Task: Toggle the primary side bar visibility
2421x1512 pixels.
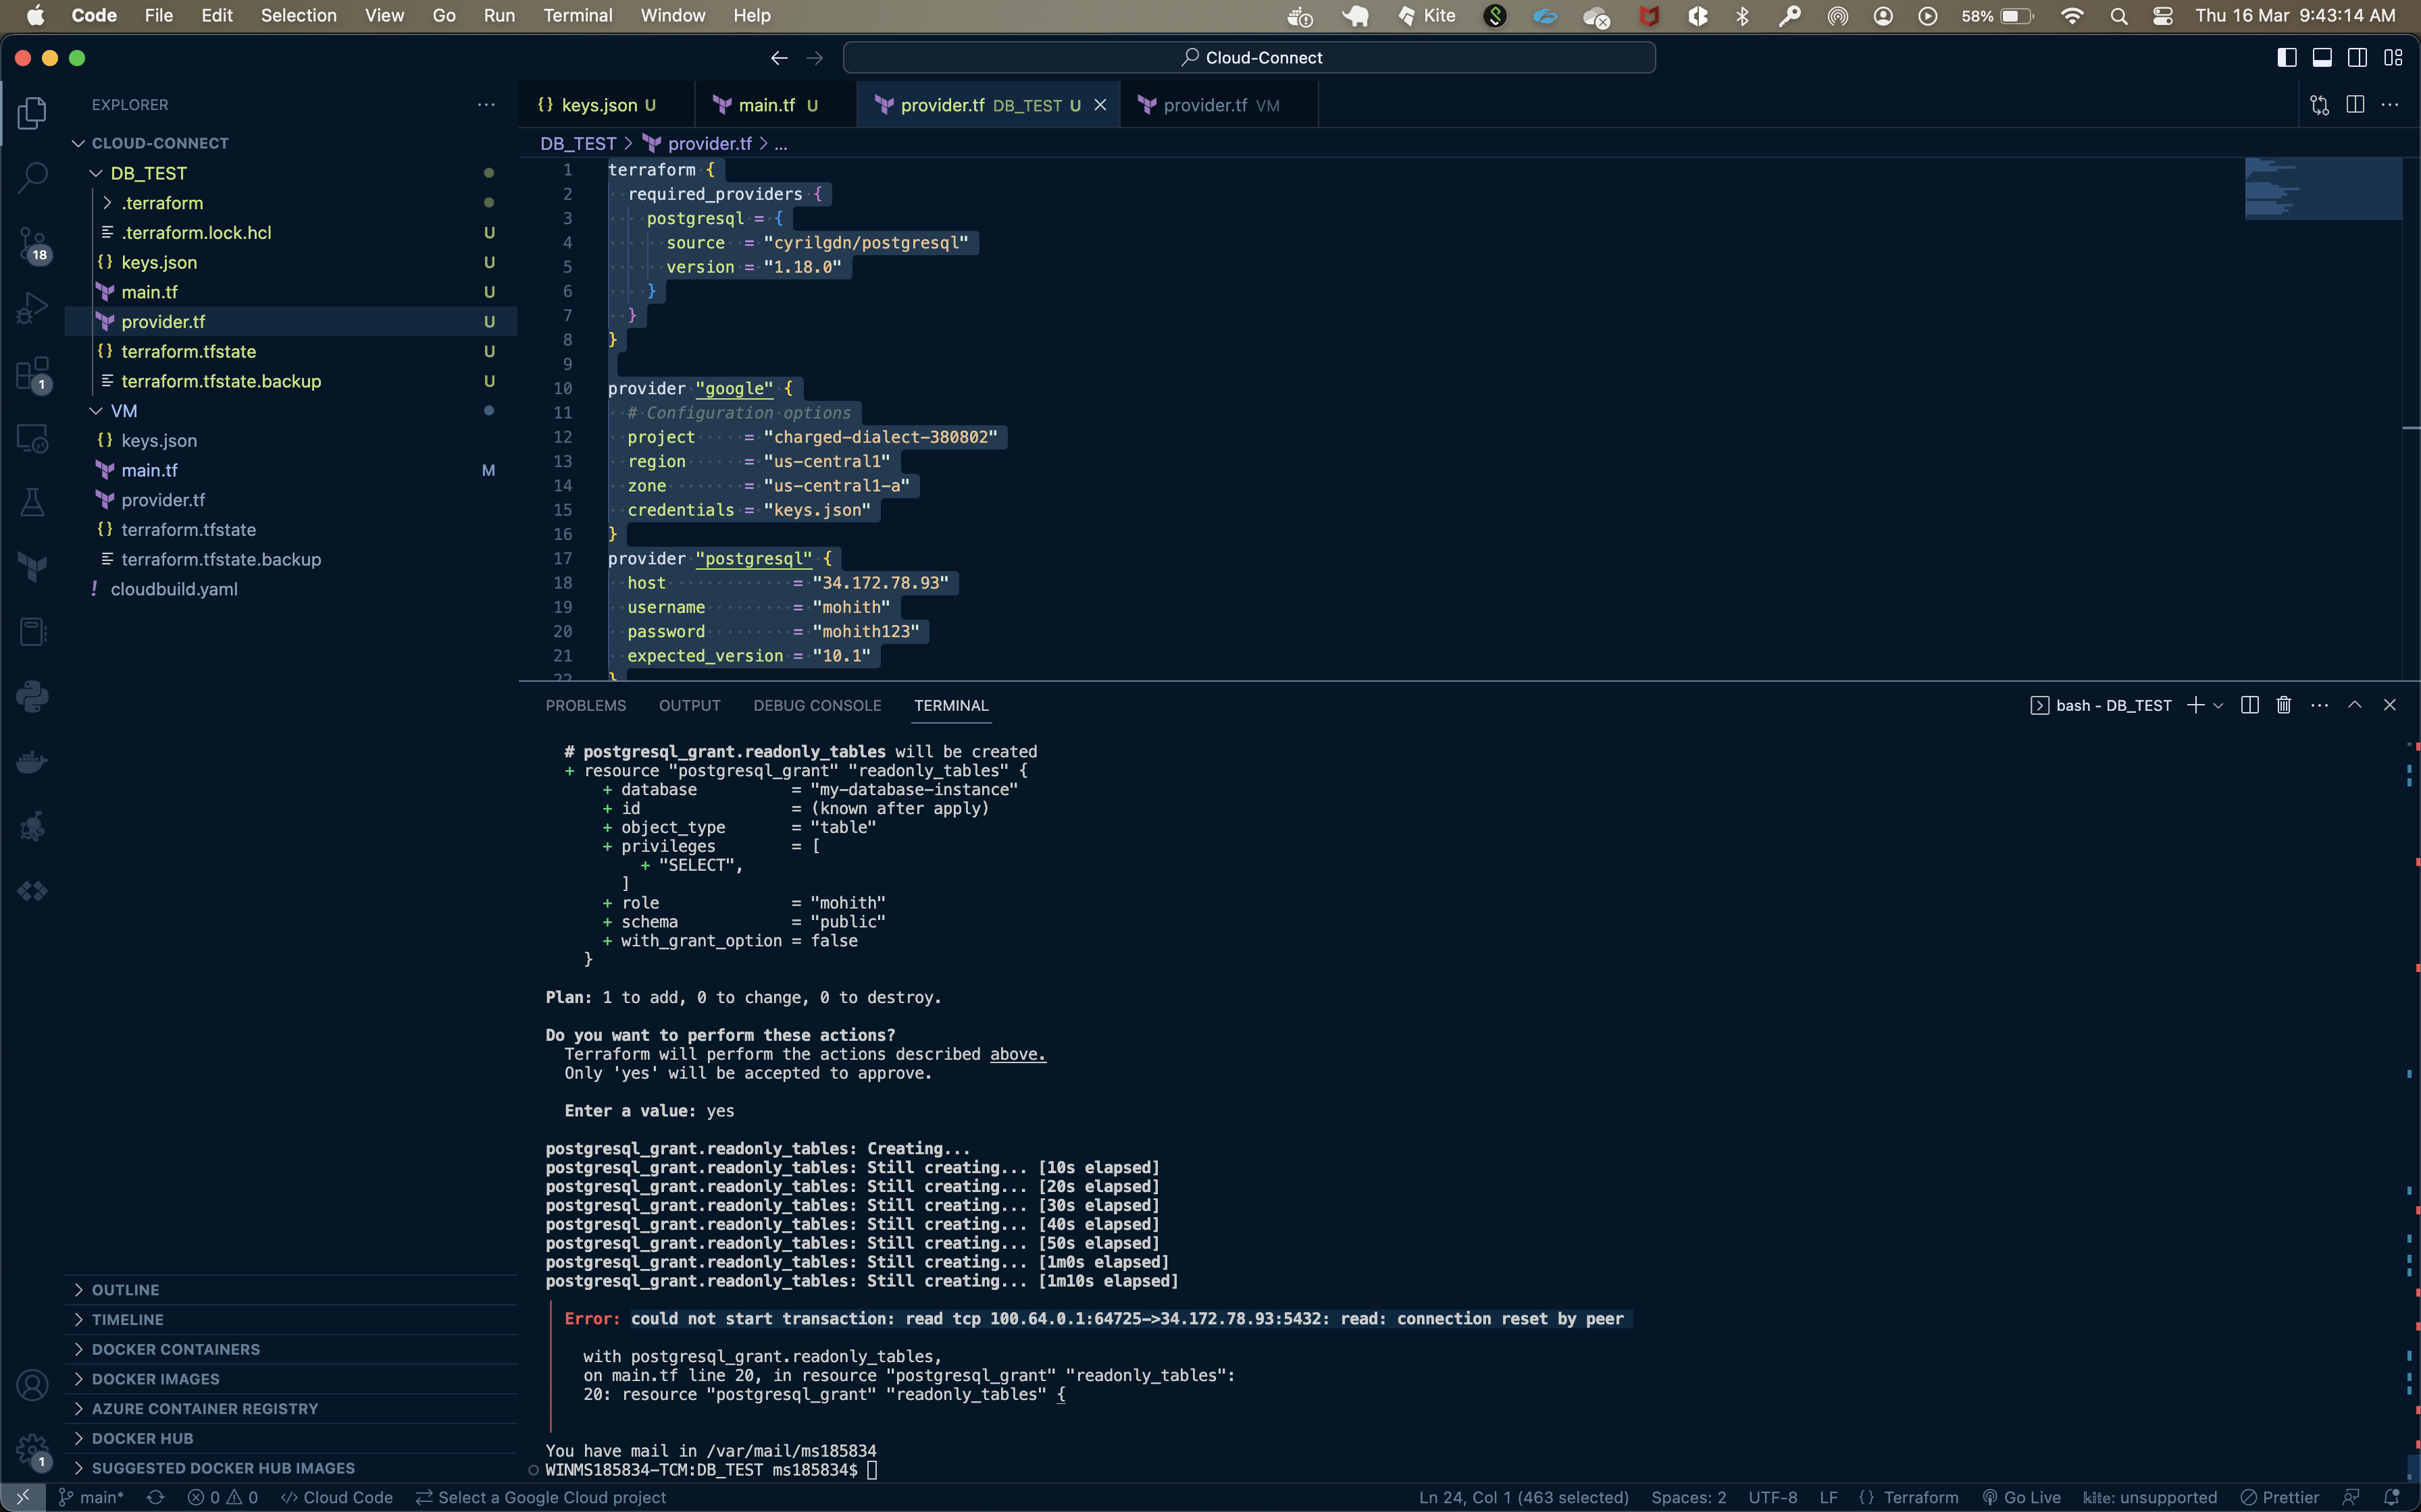Action: tap(2286, 57)
